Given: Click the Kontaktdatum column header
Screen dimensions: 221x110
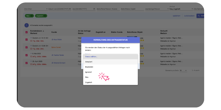Looking at the screenshot, I should [36, 31].
